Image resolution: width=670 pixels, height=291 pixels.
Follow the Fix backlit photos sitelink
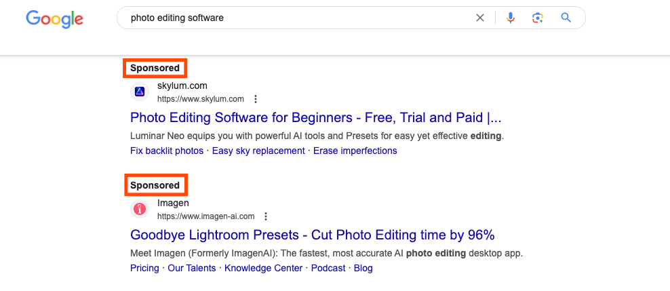tap(167, 151)
